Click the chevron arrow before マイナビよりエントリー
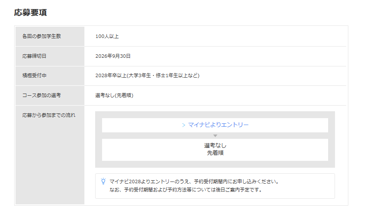The height and width of the screenshot is (216, 366). (184, 125)
